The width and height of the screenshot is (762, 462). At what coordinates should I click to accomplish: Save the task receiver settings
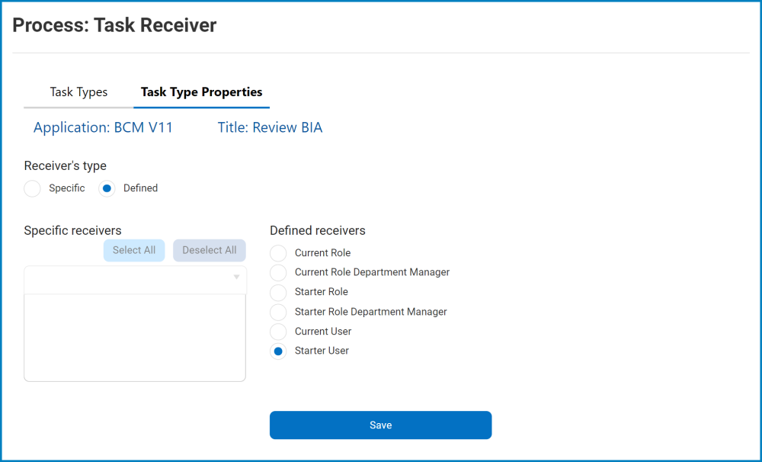[x=380, y=425]
